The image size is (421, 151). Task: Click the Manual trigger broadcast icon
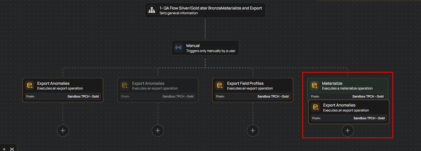(x=179, y=47)
